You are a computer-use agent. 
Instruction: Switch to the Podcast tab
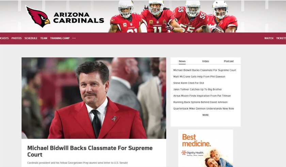pyautogui.click(x=229, y=61)
